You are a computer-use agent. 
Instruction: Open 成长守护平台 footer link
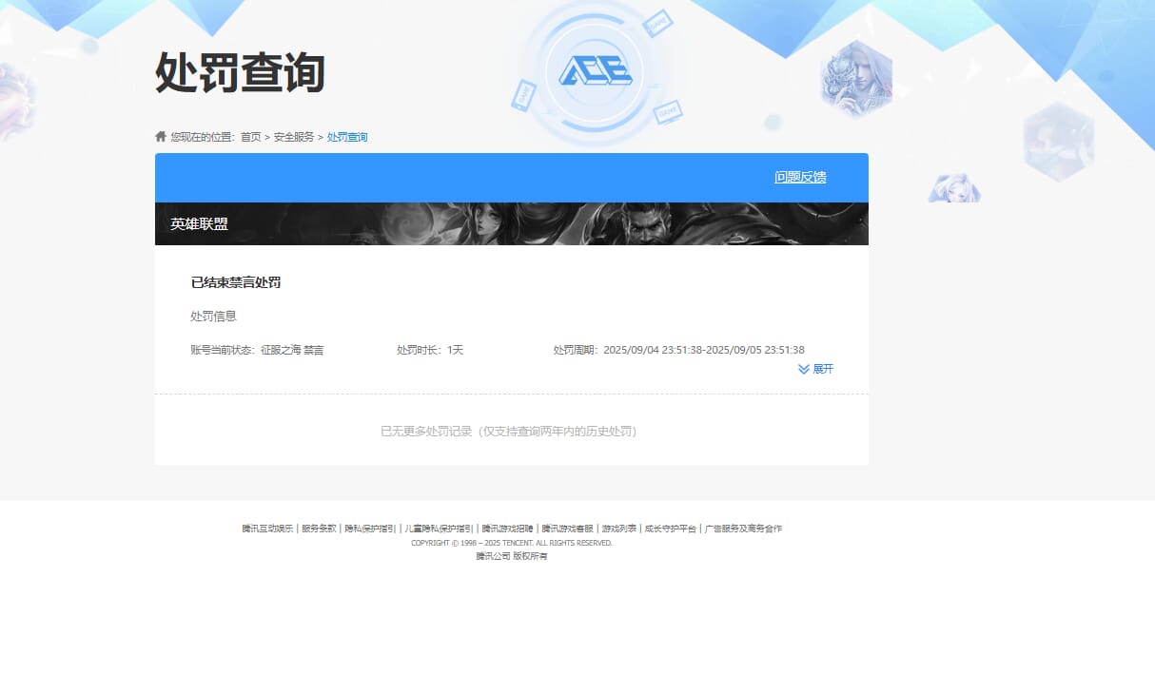point(671,529)
